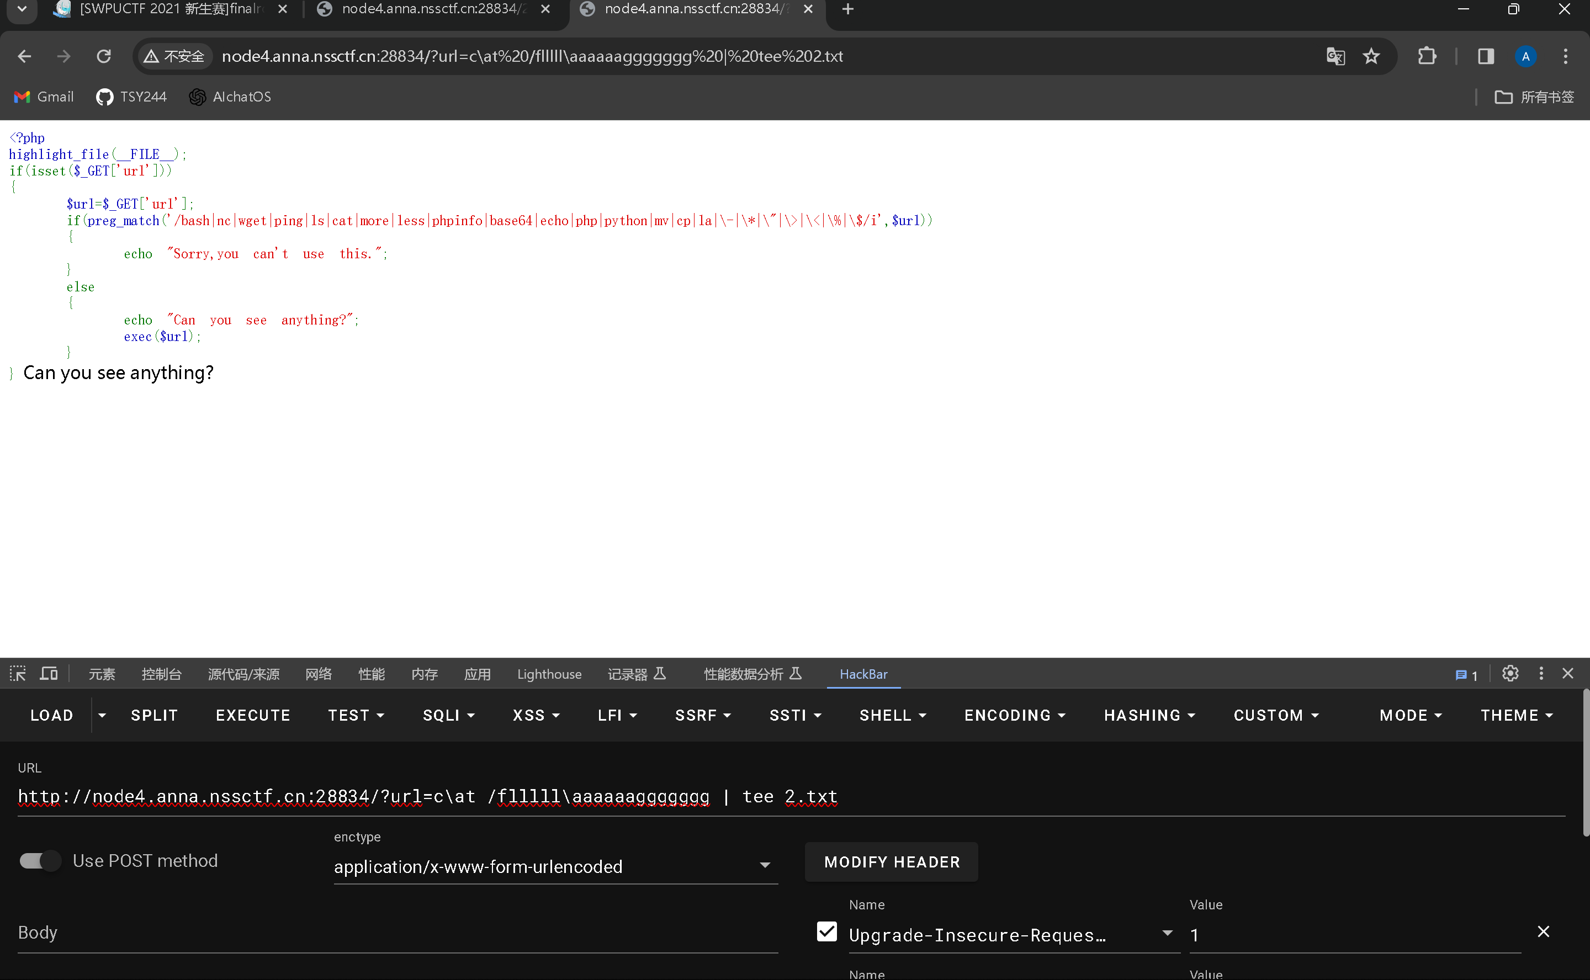Toggle the Use POST method switch

click(40, 861)
